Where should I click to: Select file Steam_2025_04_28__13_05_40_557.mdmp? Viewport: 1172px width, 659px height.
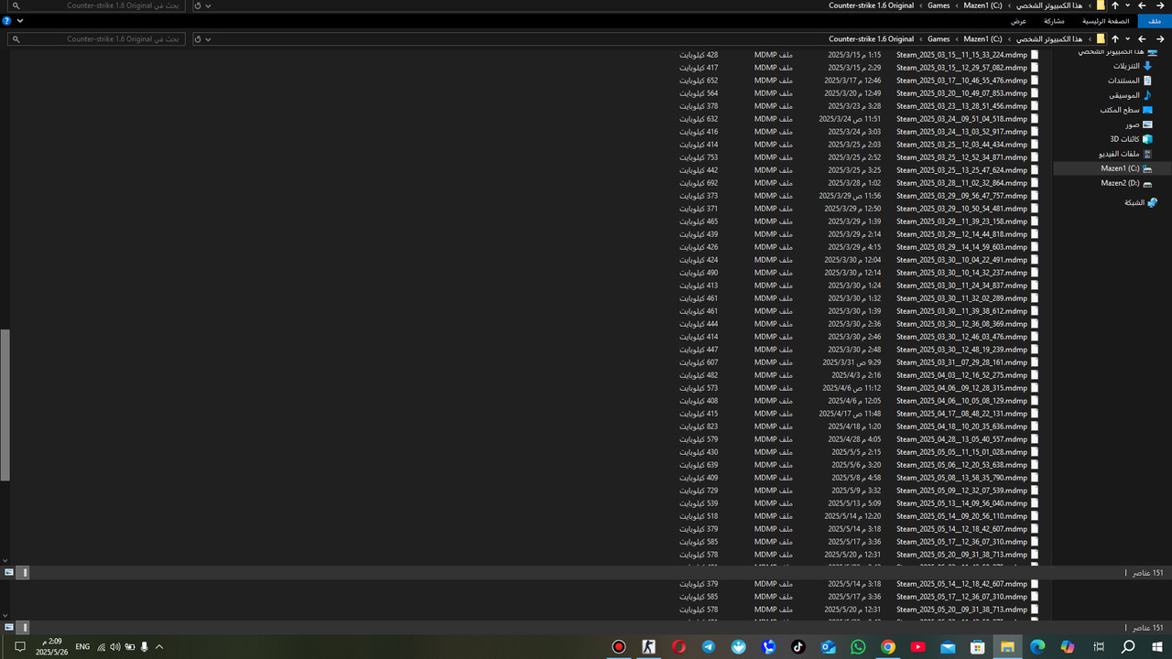click(961, 439)
